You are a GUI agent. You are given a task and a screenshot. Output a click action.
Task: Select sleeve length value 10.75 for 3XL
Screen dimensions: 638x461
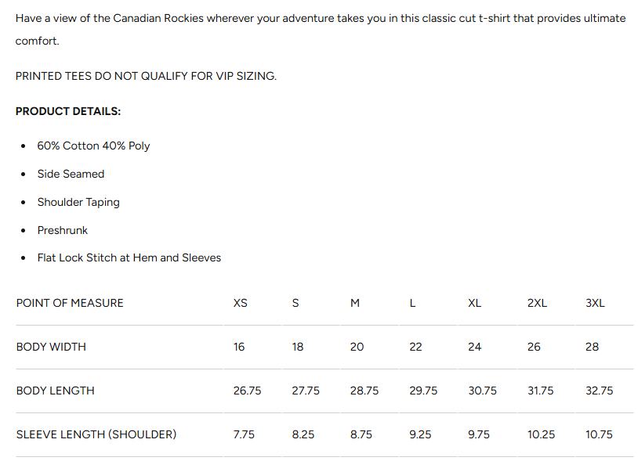(x=599, y=434)
